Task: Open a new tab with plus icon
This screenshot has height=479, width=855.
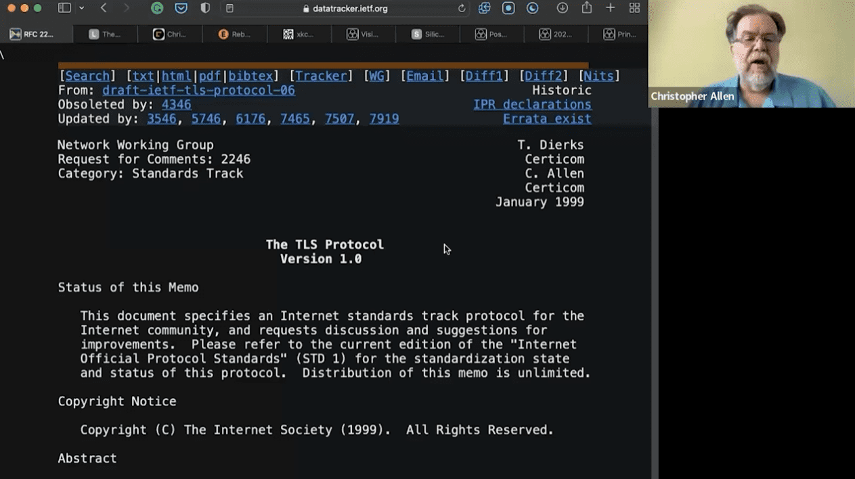Action: tap(610, 8)
